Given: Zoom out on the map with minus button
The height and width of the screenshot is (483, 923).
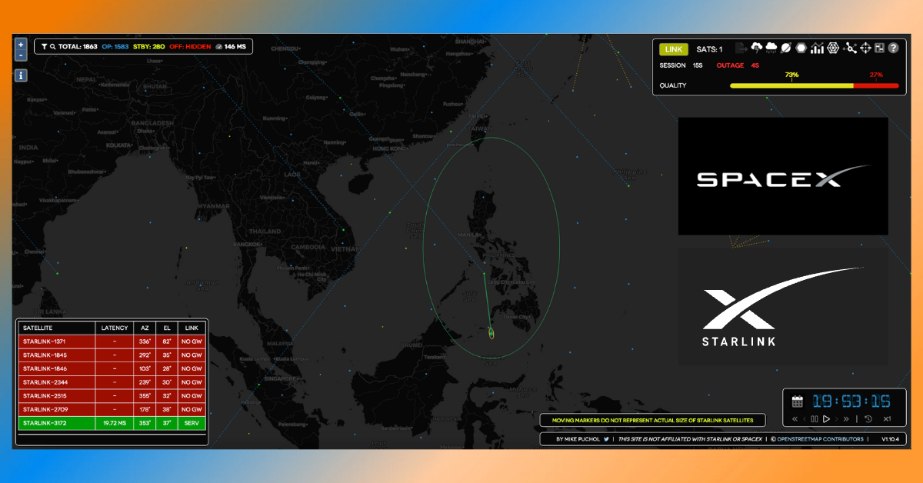Looking at the screenshot, I should pyautogui.click(x=21, y=55).
